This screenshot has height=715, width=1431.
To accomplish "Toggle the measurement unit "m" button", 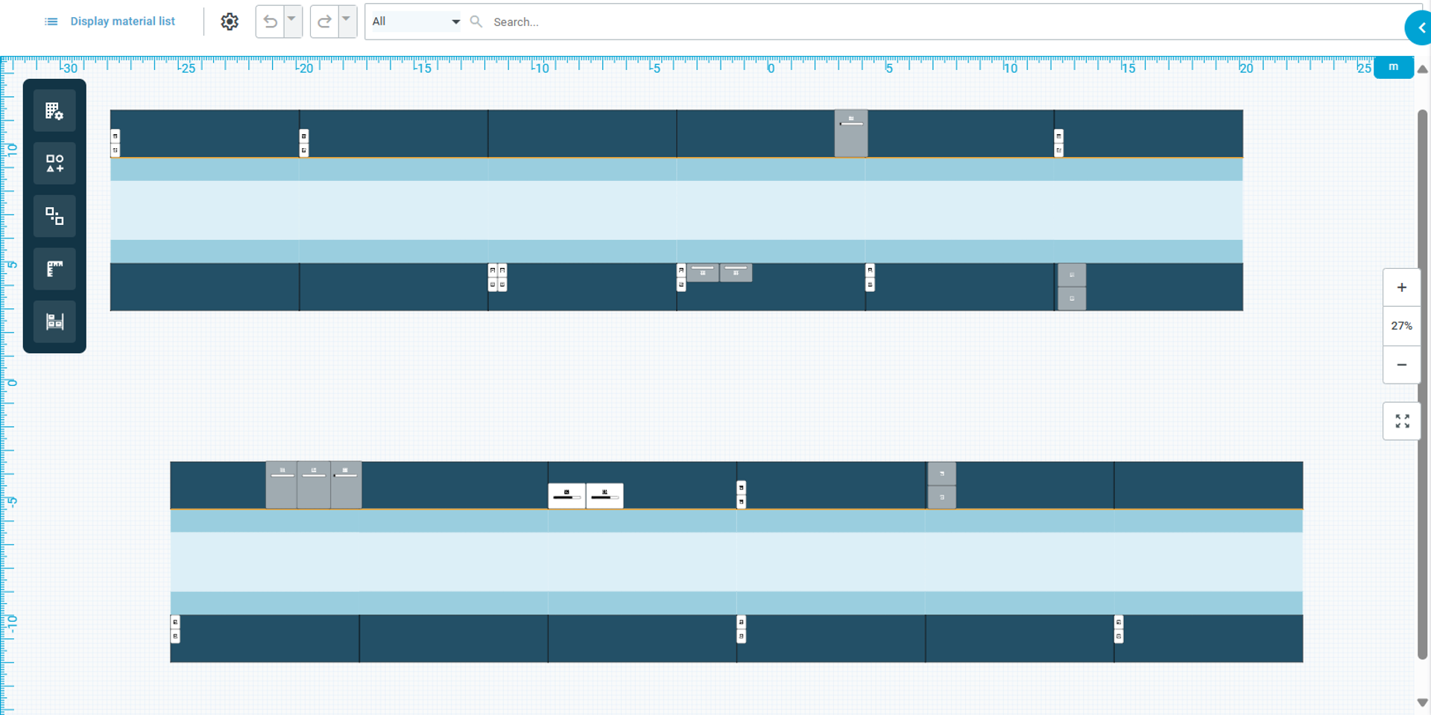I will pos(1393,67).
